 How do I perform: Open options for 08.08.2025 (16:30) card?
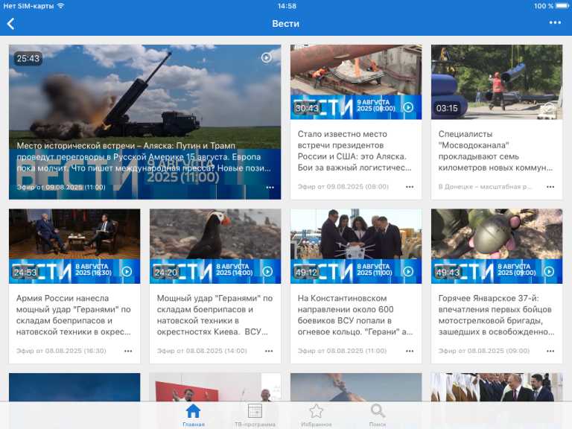[x=128, y=351]
